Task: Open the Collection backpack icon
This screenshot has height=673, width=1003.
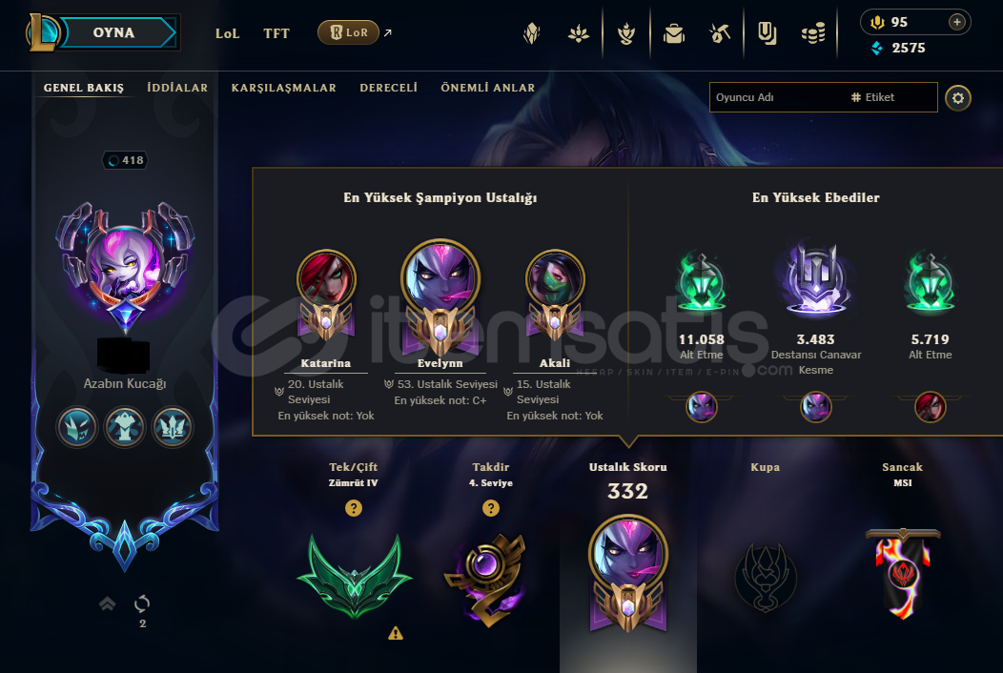Action: 673,32
